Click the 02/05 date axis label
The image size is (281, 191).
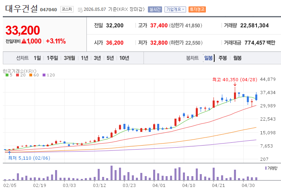click(x=10, y=185)
